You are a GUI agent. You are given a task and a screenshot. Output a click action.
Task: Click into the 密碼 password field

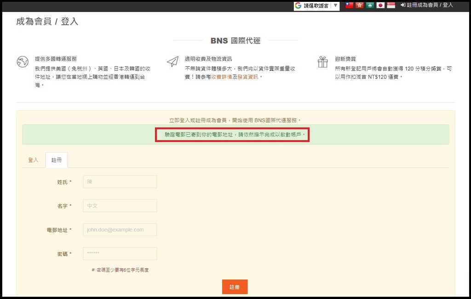point(120,254)
